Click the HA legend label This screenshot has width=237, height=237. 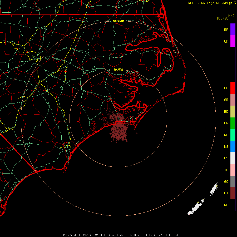(226, 88)
